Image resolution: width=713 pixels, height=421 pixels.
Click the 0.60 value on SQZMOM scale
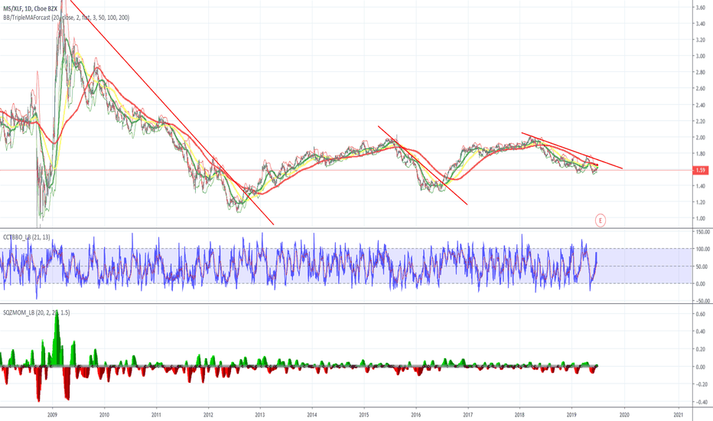click(x=701, y=314)
